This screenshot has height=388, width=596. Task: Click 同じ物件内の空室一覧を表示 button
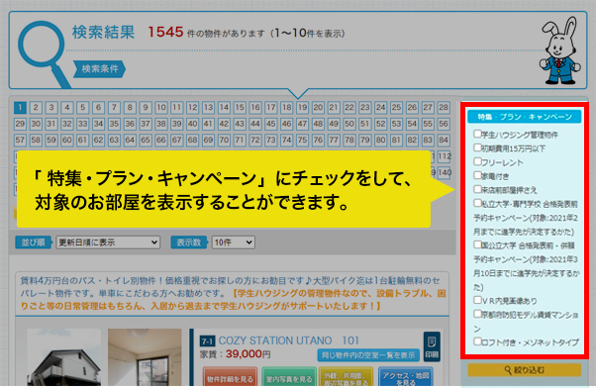tap(368, 355)
